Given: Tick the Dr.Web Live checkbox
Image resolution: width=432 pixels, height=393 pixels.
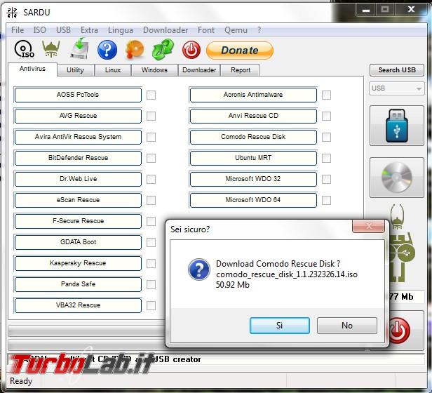Looking at the screenshot, I should [151, 179].
